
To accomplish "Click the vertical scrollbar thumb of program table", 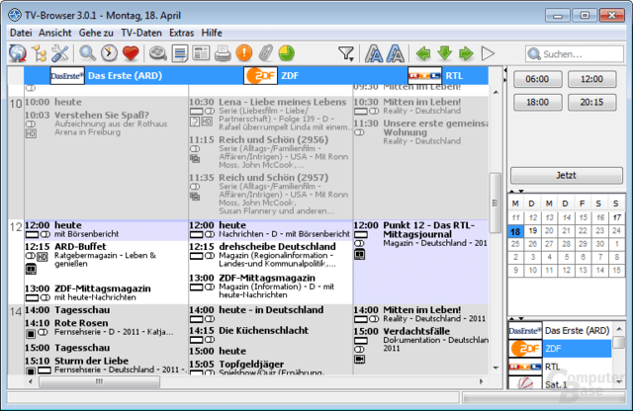I will 496,203.
